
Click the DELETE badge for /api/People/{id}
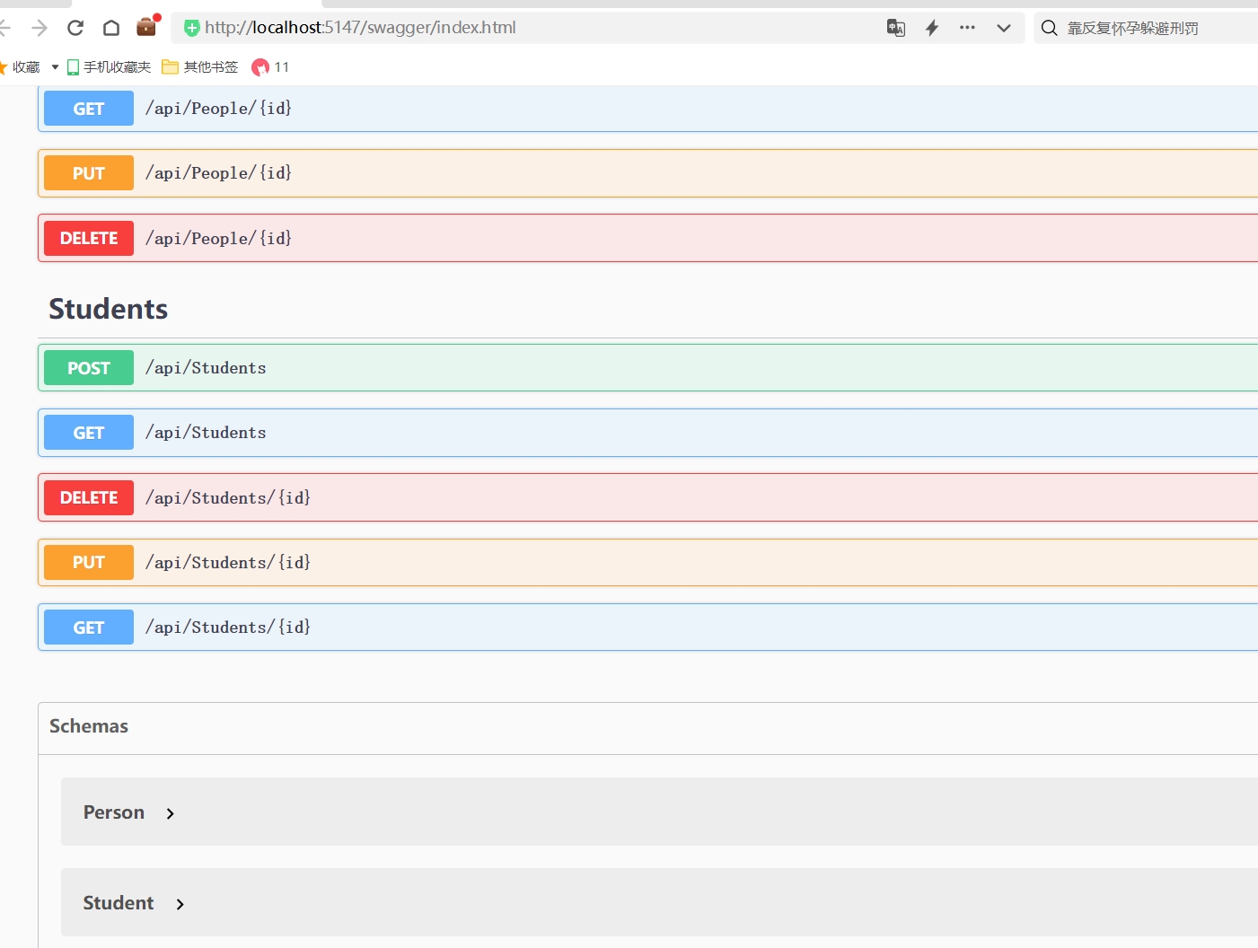point(89,238)
